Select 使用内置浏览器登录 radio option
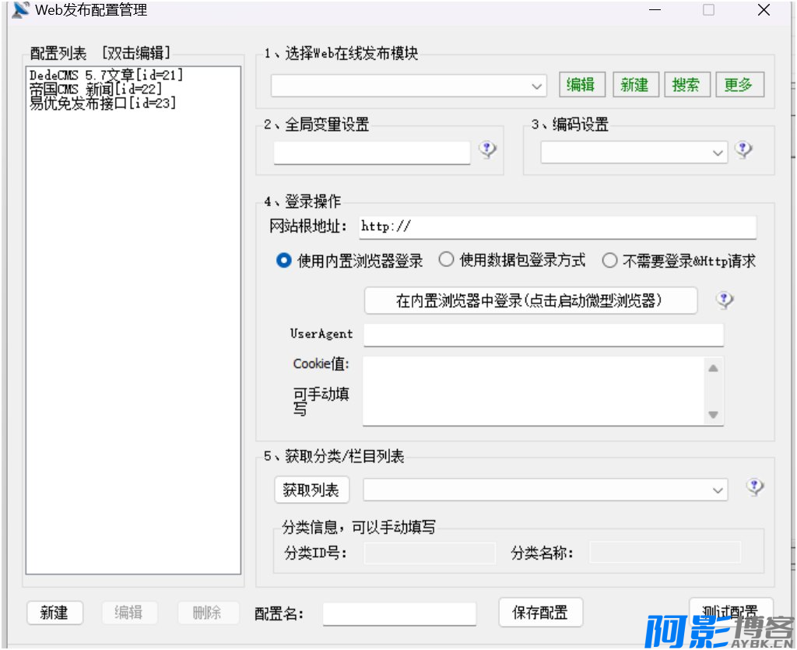 pyautogui.click(x=284, y=261)
